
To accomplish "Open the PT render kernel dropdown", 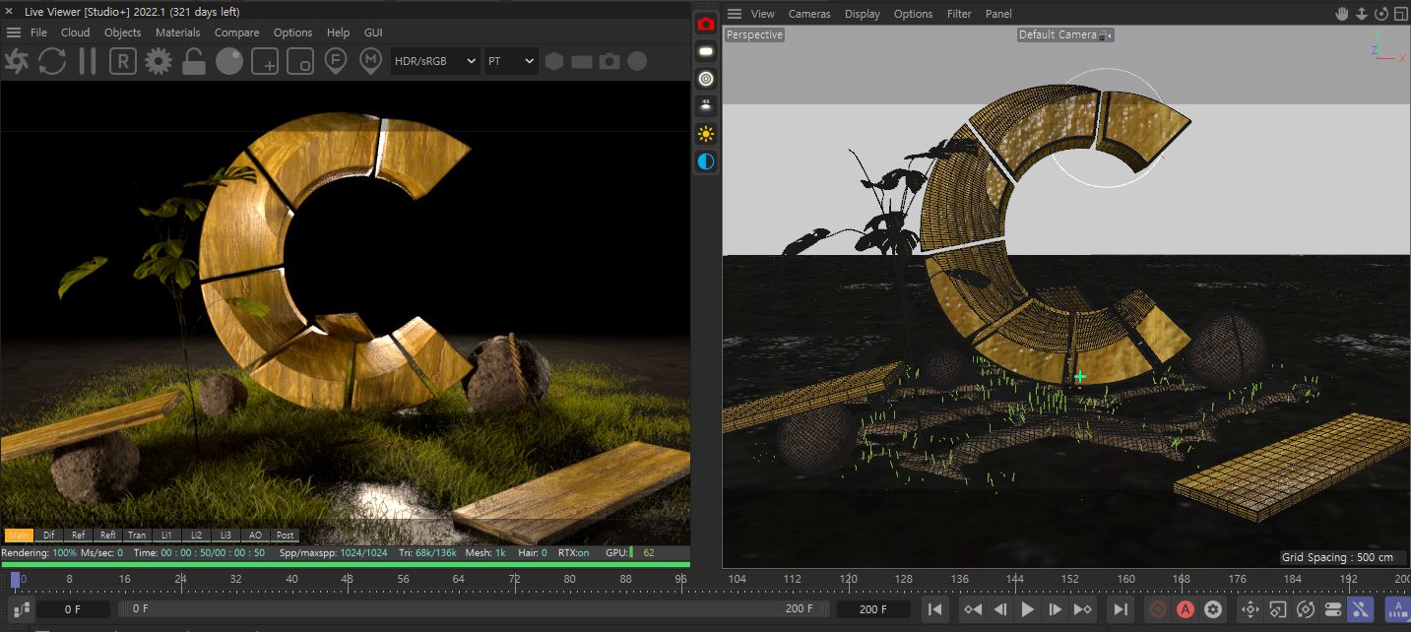I will pyautogui.click(x=510, y=61).
